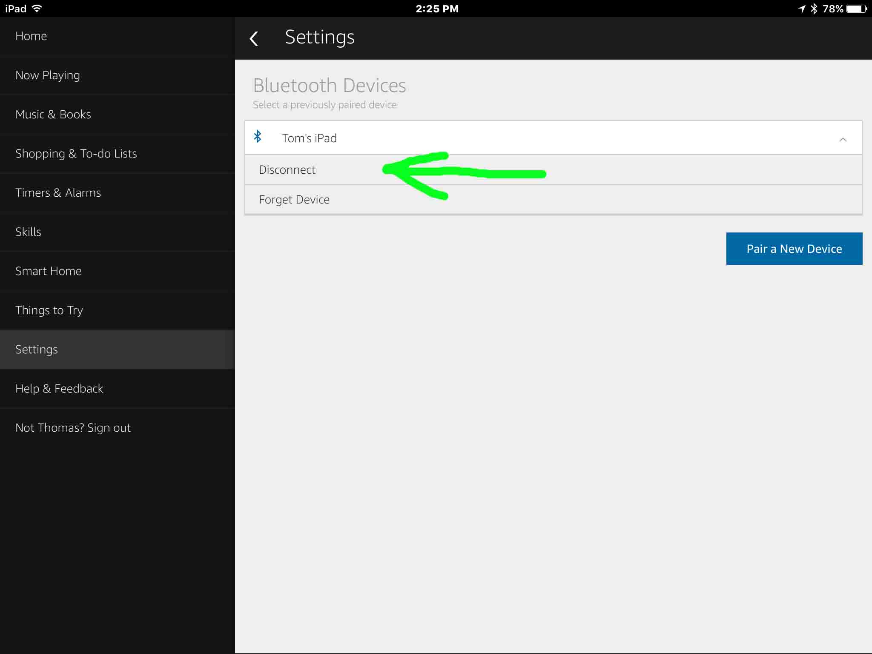Open Music & Books
This screenshot has height=654, width=872.
pyautogui.click(x=53, y=114)
